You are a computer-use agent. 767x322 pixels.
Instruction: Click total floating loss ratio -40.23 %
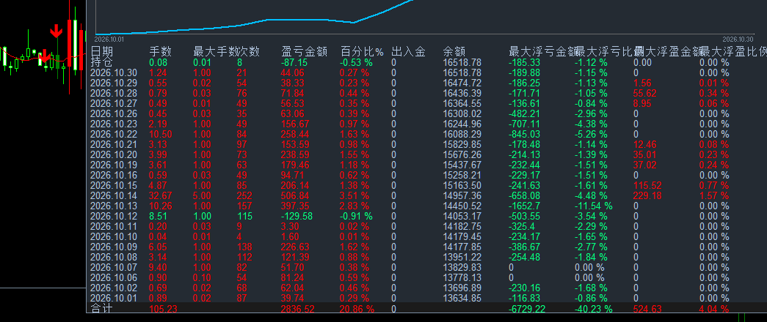pos(593,309)
